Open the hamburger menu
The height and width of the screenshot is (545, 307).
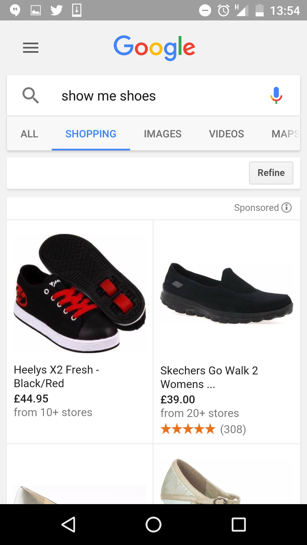(x=31, y=48)
